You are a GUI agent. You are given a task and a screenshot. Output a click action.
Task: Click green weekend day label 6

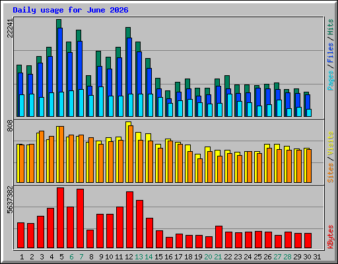pyautogui.click(x=71, y=257)
